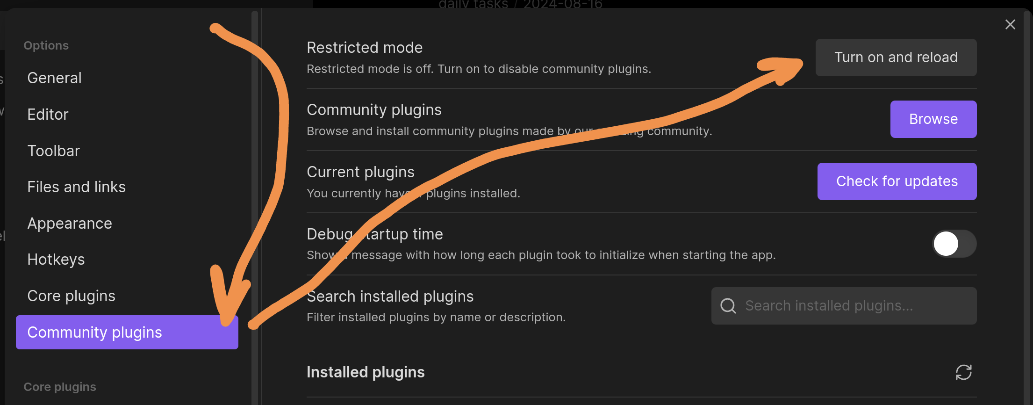Click the settings sidebar scrollbar

click(254, 187)
